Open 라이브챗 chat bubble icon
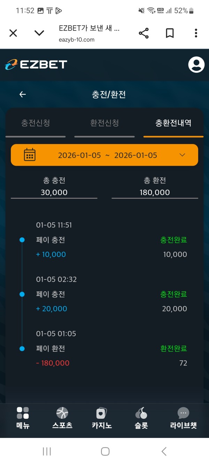Screen dimensions: 209x464 [x=183, y=413]
